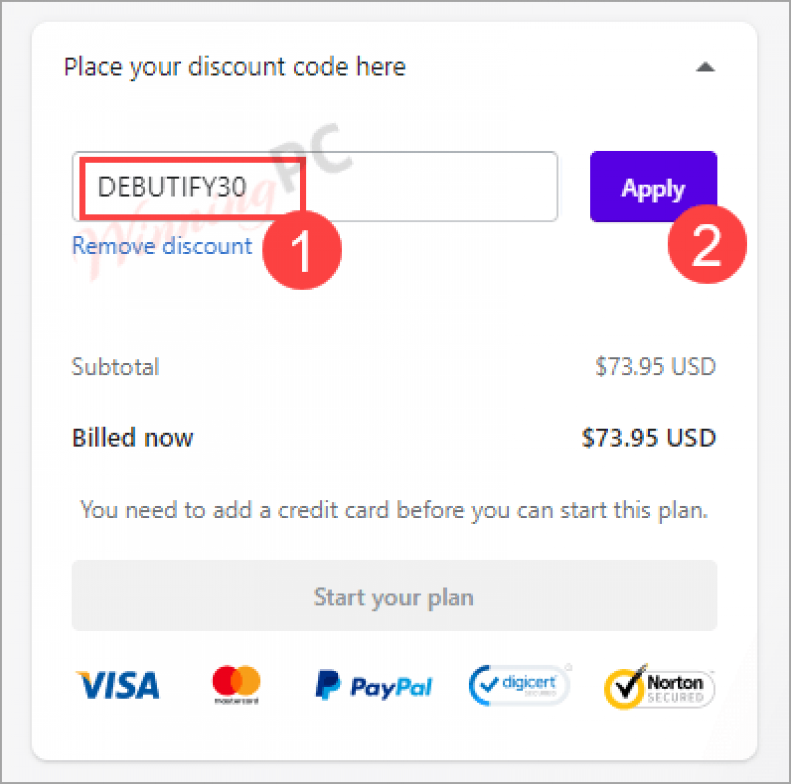Click the highlighted DEBUTIFY30 text box outline
Image resolution: width=791 pixels, height=784 pixels.
(x=193, y=187)
